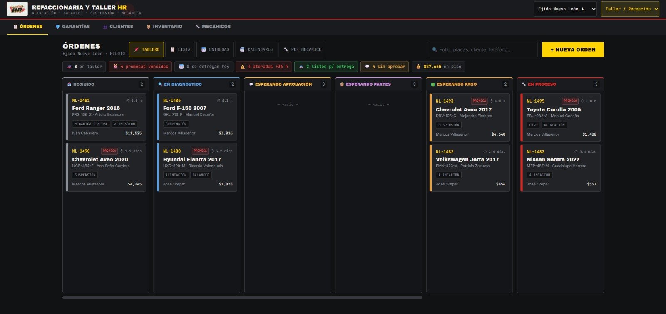
Task: Click the money bag icon in 'en piso'
Action: tap(418, 67)
